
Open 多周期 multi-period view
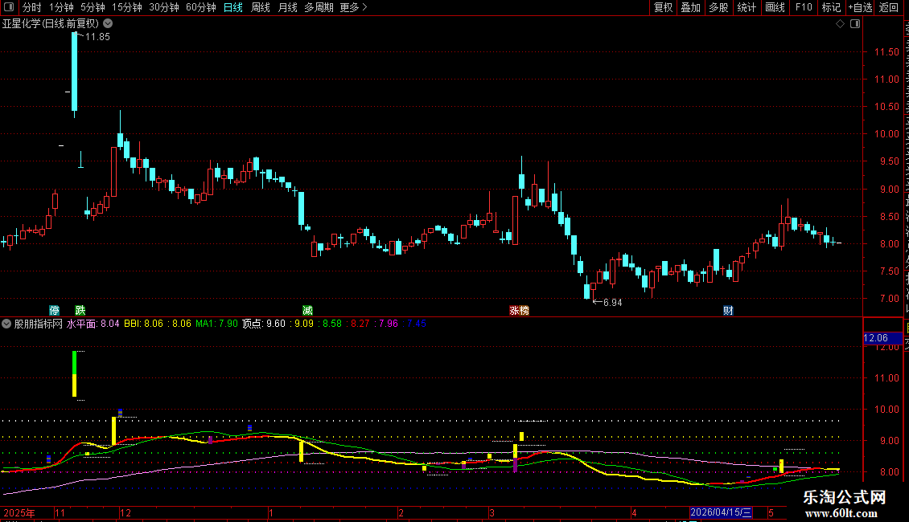coord(319,7)
